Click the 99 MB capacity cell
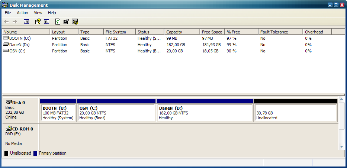Screen dimensions: 347x168 pos(172,38)
